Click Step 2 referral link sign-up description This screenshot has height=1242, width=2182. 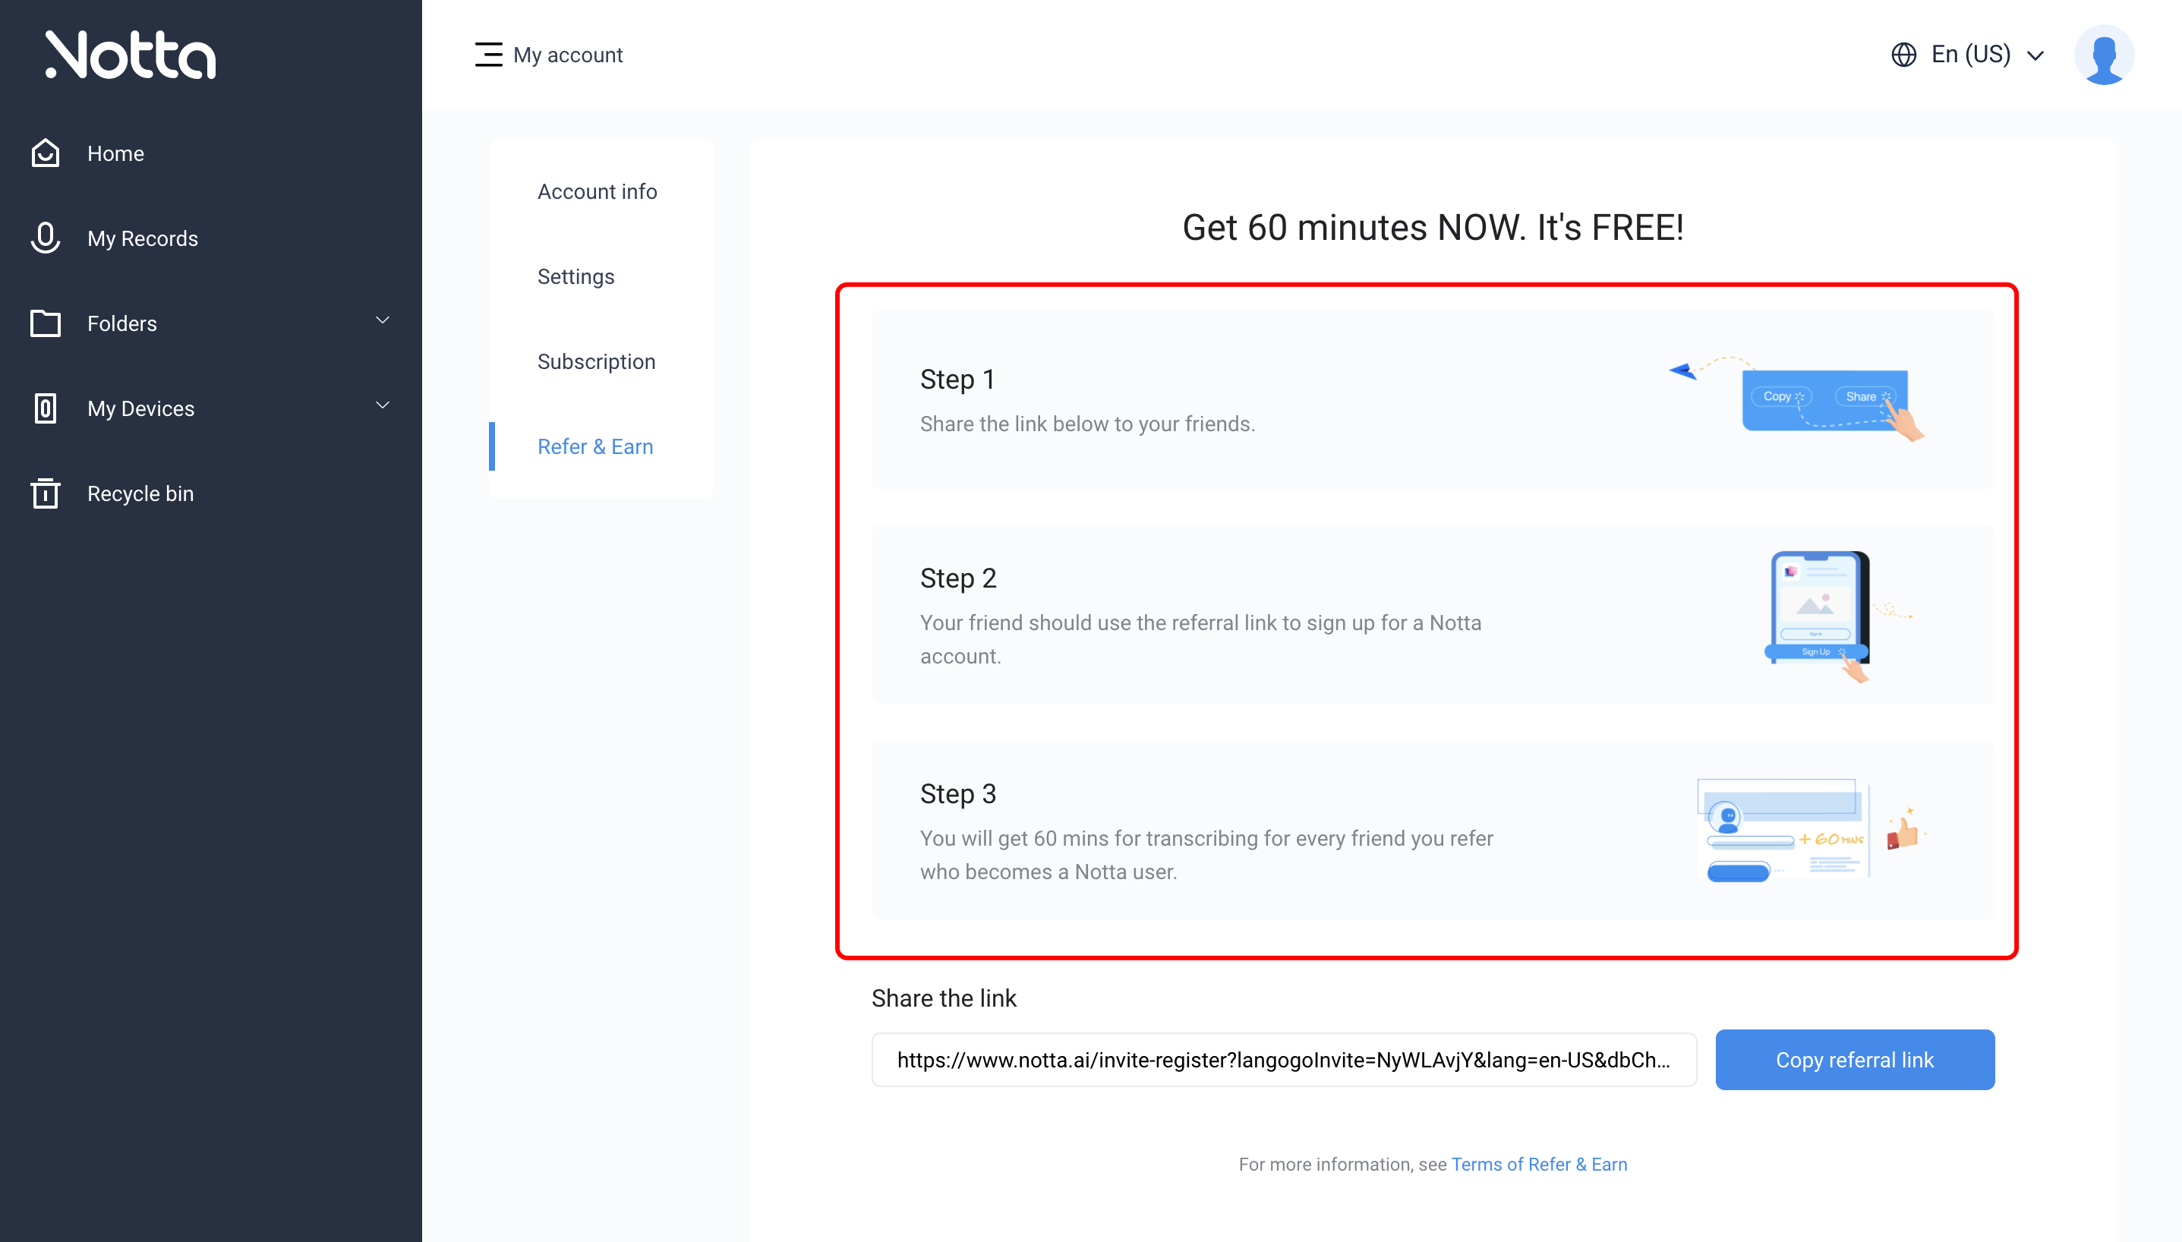(1200, 640)
